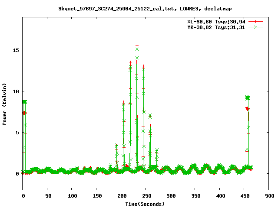Click the Power (Kelvin) y-axis label

[4, 104]
